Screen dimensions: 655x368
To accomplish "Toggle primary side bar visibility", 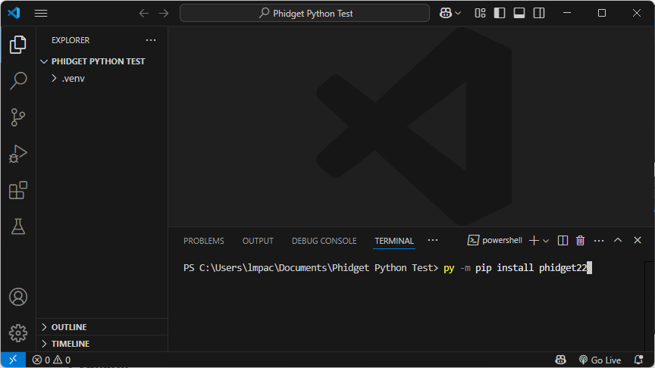I will point(500,14).
